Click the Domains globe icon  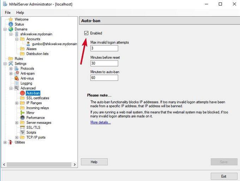11,29
